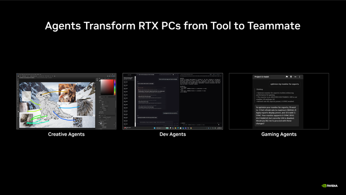This screenshot has width=346, height=195.
Task: Click the 'Investigate the first one and fix it' message
Action: click(x=170, y=113)
